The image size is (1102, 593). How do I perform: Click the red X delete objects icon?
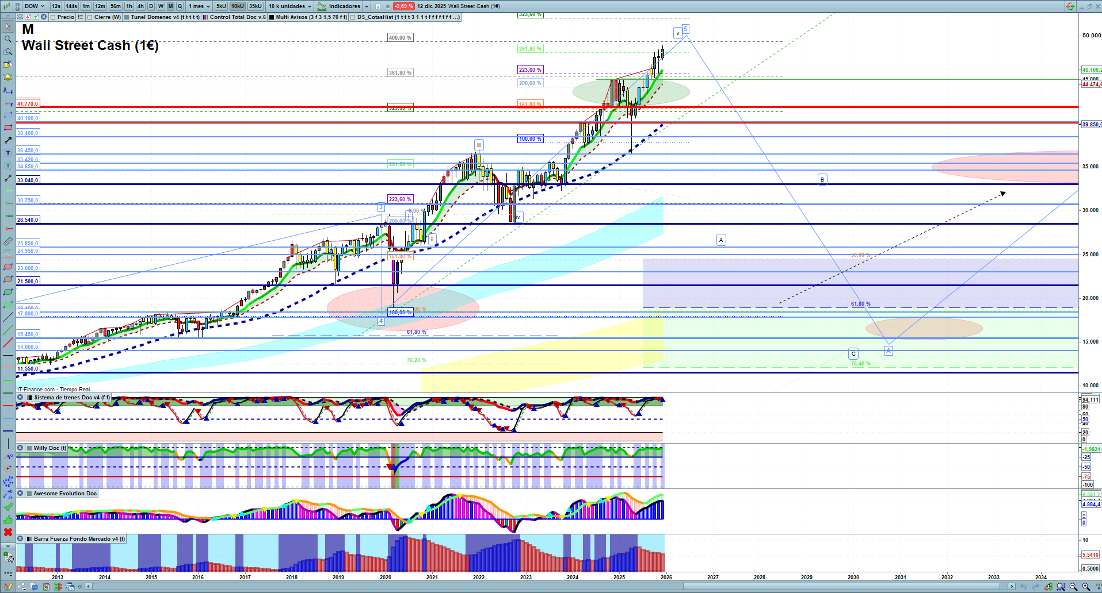8,532
